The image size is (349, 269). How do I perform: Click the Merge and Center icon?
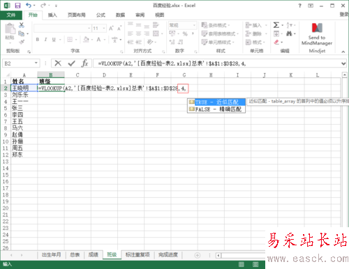click(x=156, y=33)
